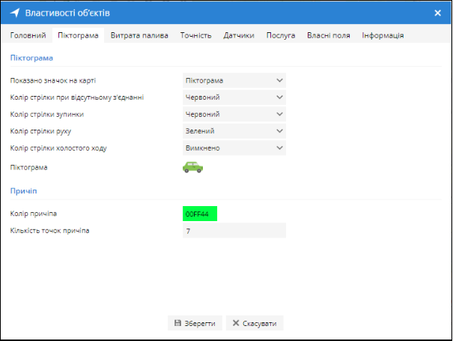The height and width of the screenshot is (341, 453).
Task: Close the Властивості об'єктів dialog
Action: click(437, 13)
